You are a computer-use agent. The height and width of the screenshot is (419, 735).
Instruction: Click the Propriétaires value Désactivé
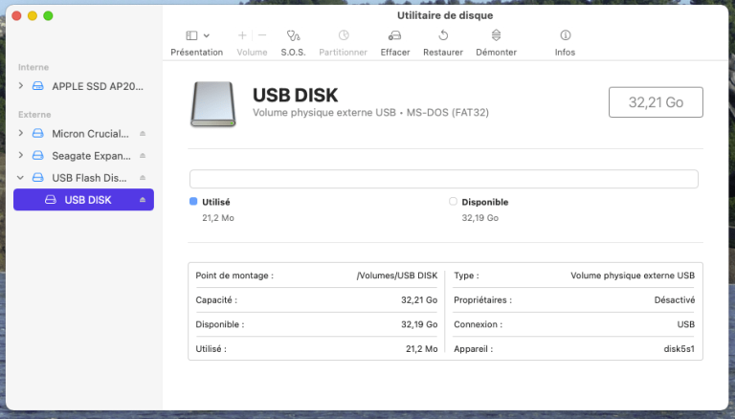[x=675, y=300]
